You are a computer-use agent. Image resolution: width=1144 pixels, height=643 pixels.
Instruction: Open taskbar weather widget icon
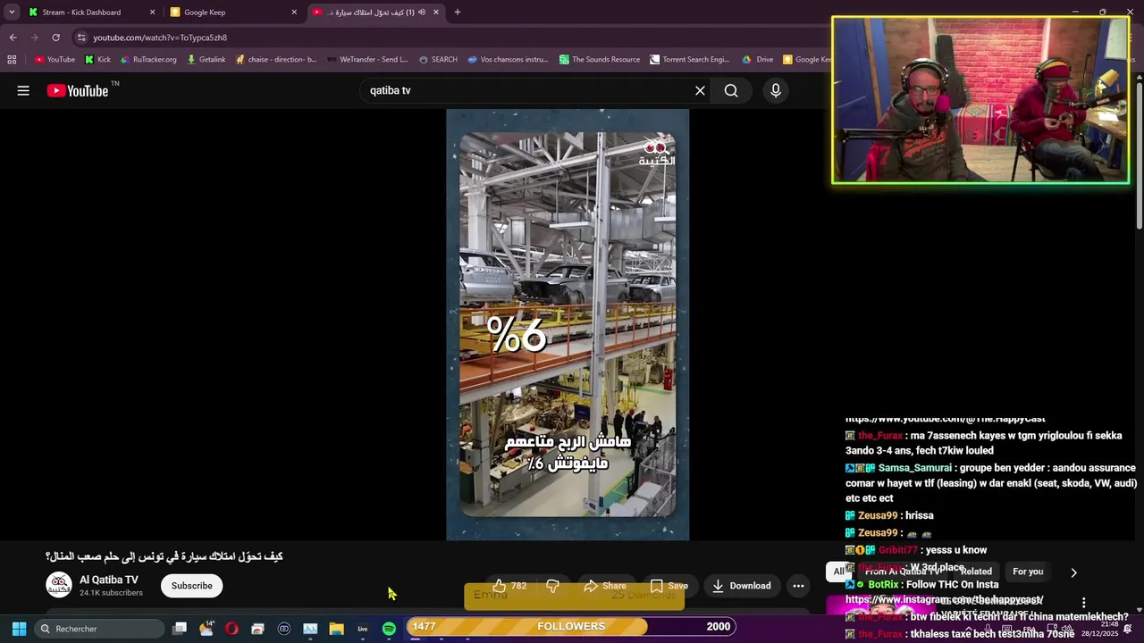206,629
